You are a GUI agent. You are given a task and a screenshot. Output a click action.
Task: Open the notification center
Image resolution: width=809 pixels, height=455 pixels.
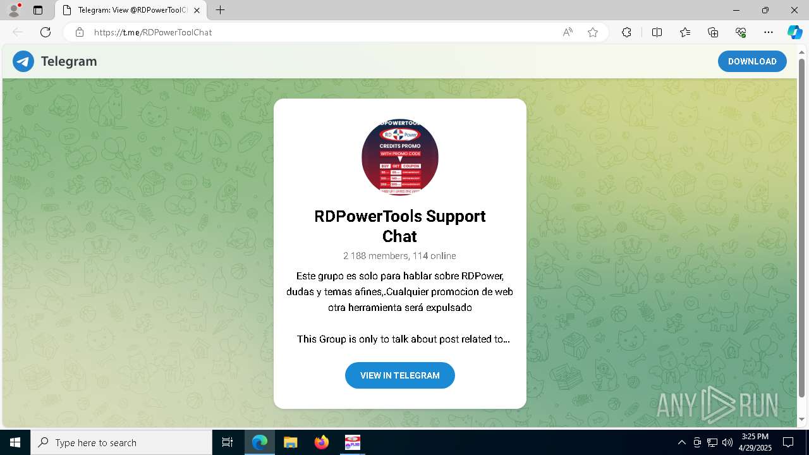click(x=788, y=442)
